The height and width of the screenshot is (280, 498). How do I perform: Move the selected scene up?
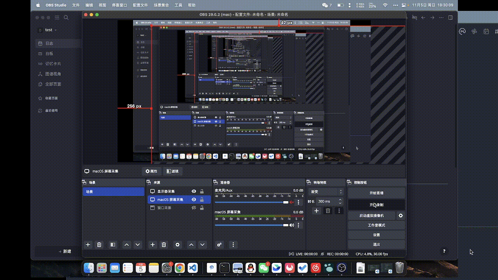point(126,245)
